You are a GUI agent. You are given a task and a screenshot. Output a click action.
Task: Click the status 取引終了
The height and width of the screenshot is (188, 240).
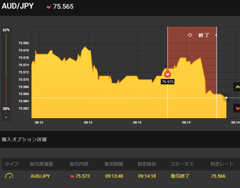[x=180, y=176]
